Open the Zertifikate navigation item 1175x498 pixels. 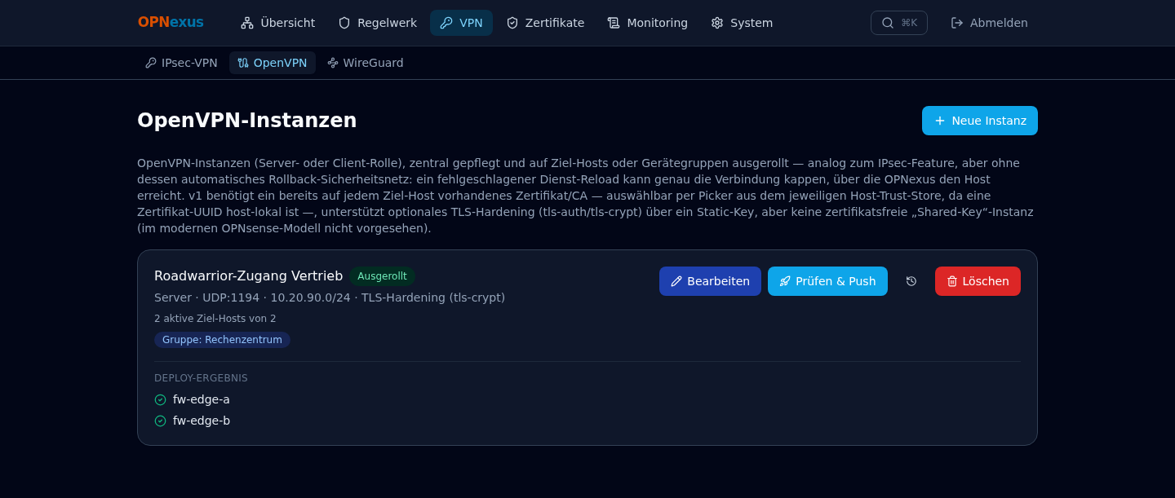tap(545, 23)
